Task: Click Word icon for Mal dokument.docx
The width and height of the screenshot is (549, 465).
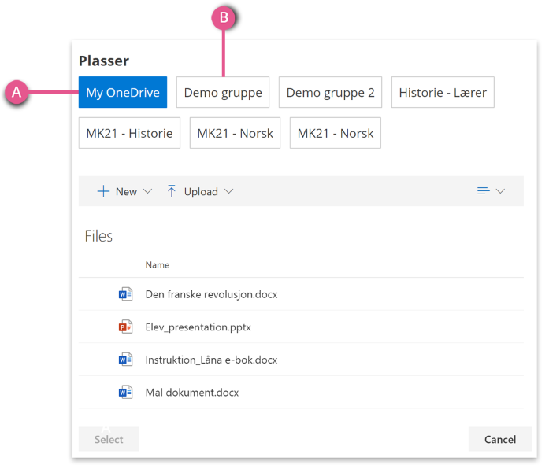Action: [x=125, y=393]
